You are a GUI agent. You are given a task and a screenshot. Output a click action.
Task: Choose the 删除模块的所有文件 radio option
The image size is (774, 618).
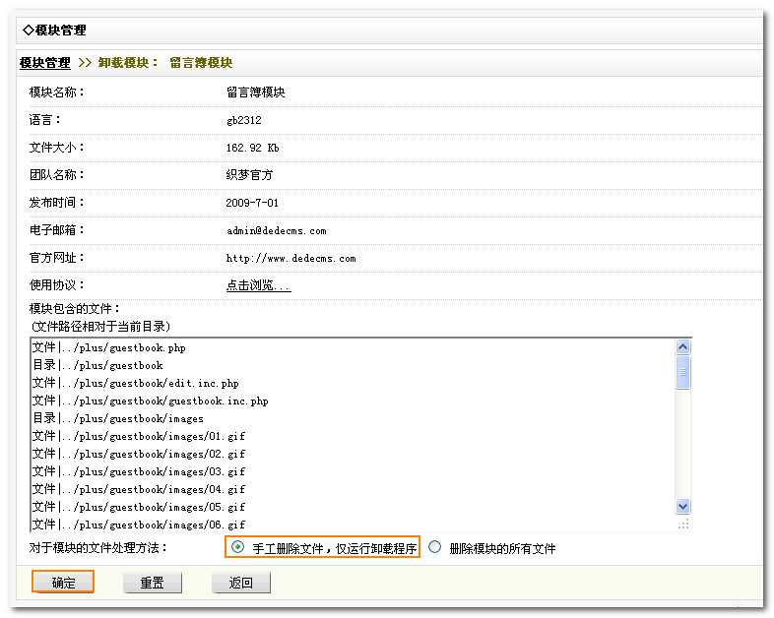434,547
